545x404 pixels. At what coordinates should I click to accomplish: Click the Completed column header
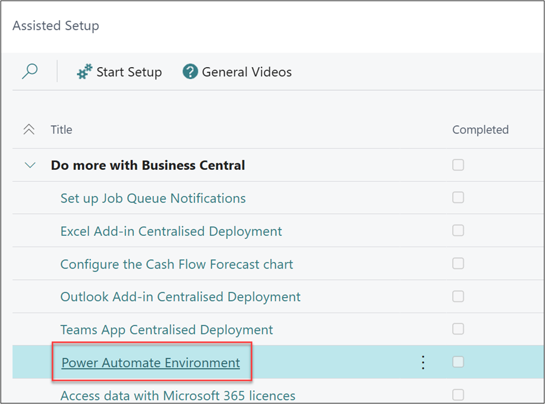[x=480, y=130]
